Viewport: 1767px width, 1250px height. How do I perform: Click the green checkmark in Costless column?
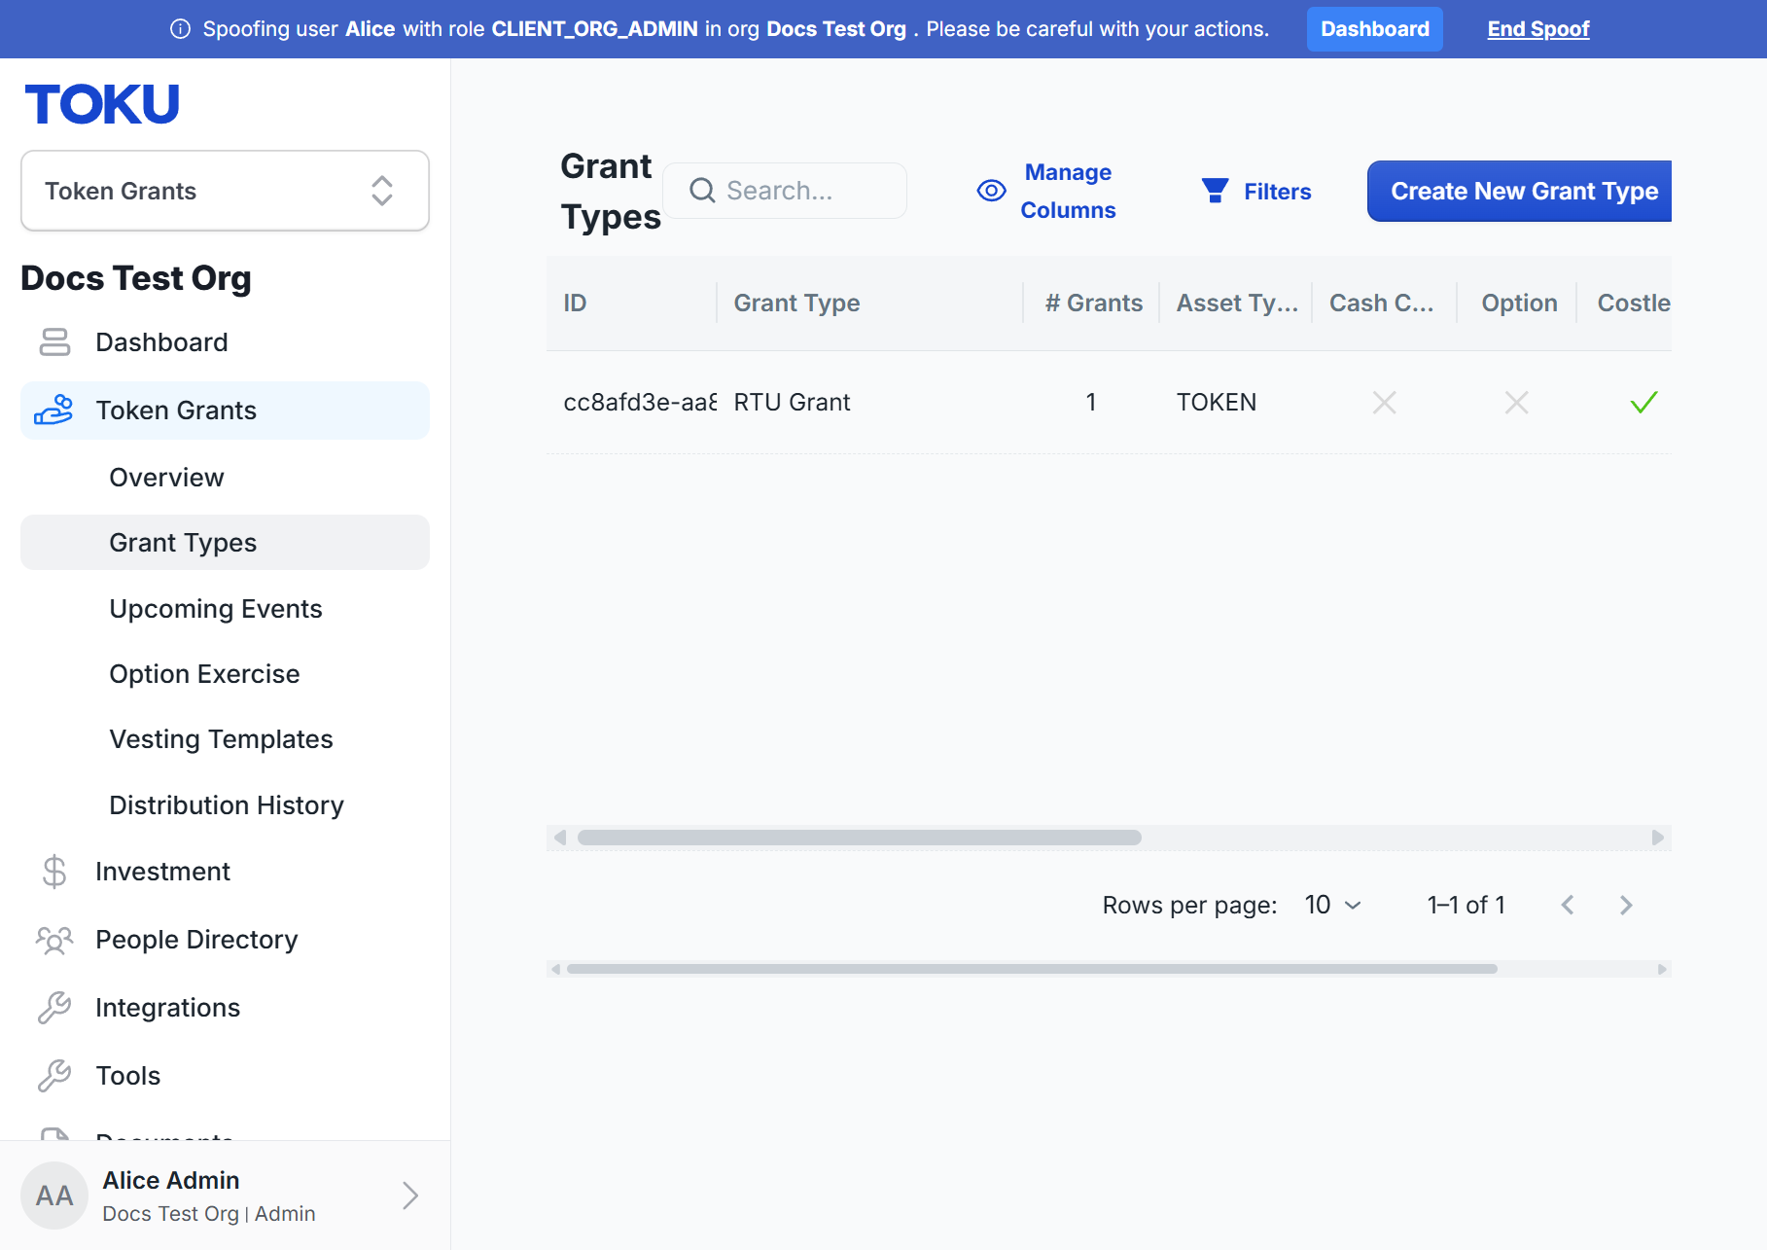(1643, 402)
